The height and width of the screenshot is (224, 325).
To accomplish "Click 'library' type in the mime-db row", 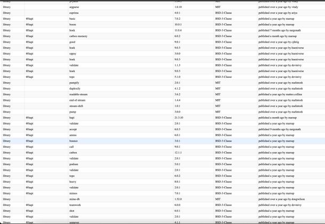I will (6, 199).
